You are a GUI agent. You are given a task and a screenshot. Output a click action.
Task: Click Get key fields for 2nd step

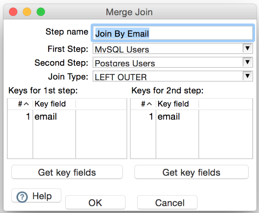click(191, 172)
